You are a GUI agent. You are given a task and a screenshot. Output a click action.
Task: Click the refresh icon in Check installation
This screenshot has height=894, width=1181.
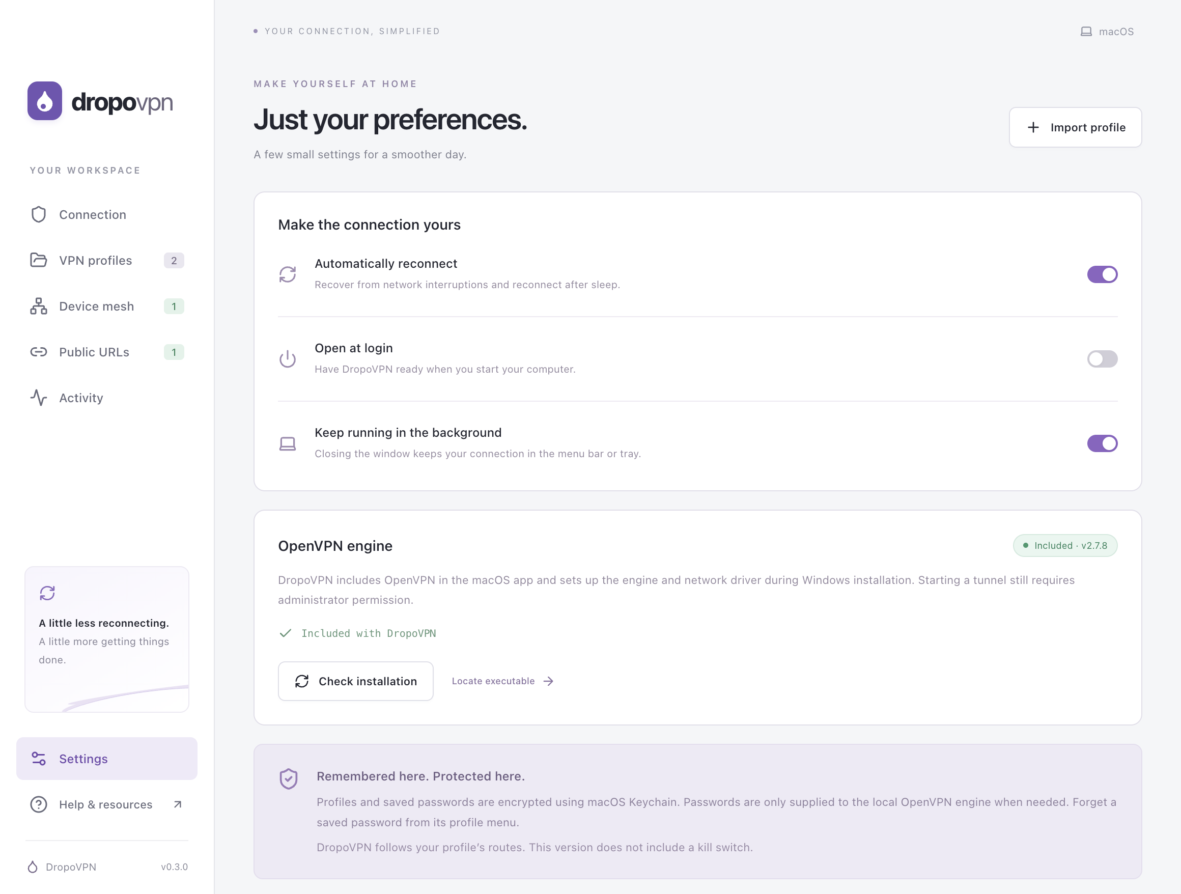pos(302,681)
